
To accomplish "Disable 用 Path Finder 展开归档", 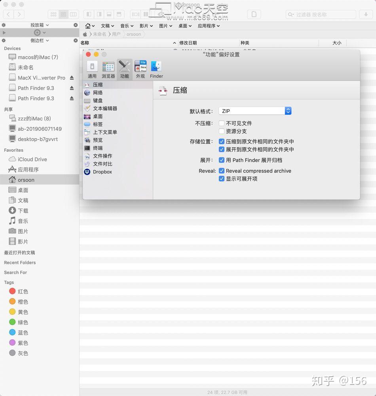I will coord(222,160).
